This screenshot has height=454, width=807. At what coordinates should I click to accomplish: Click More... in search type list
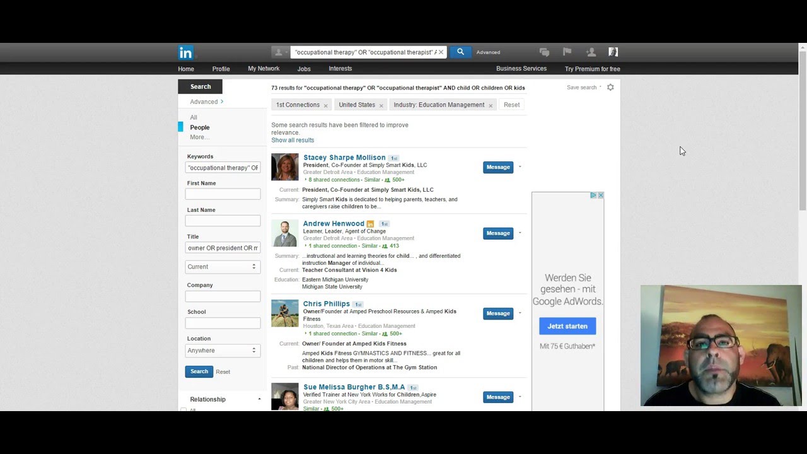[199, 137]
